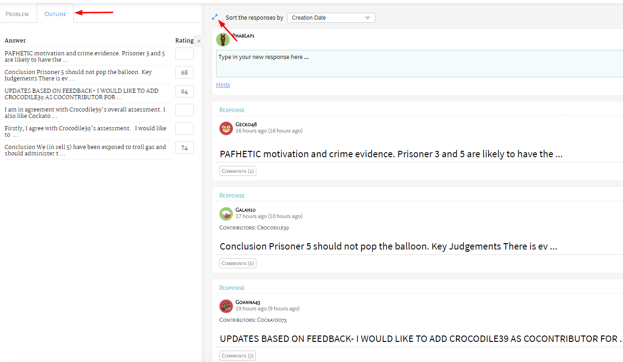Click the empty rating box for PAFHETIC answer
Image resolution: width=623 pixels, height=362 pixels.
click(184, 54)
